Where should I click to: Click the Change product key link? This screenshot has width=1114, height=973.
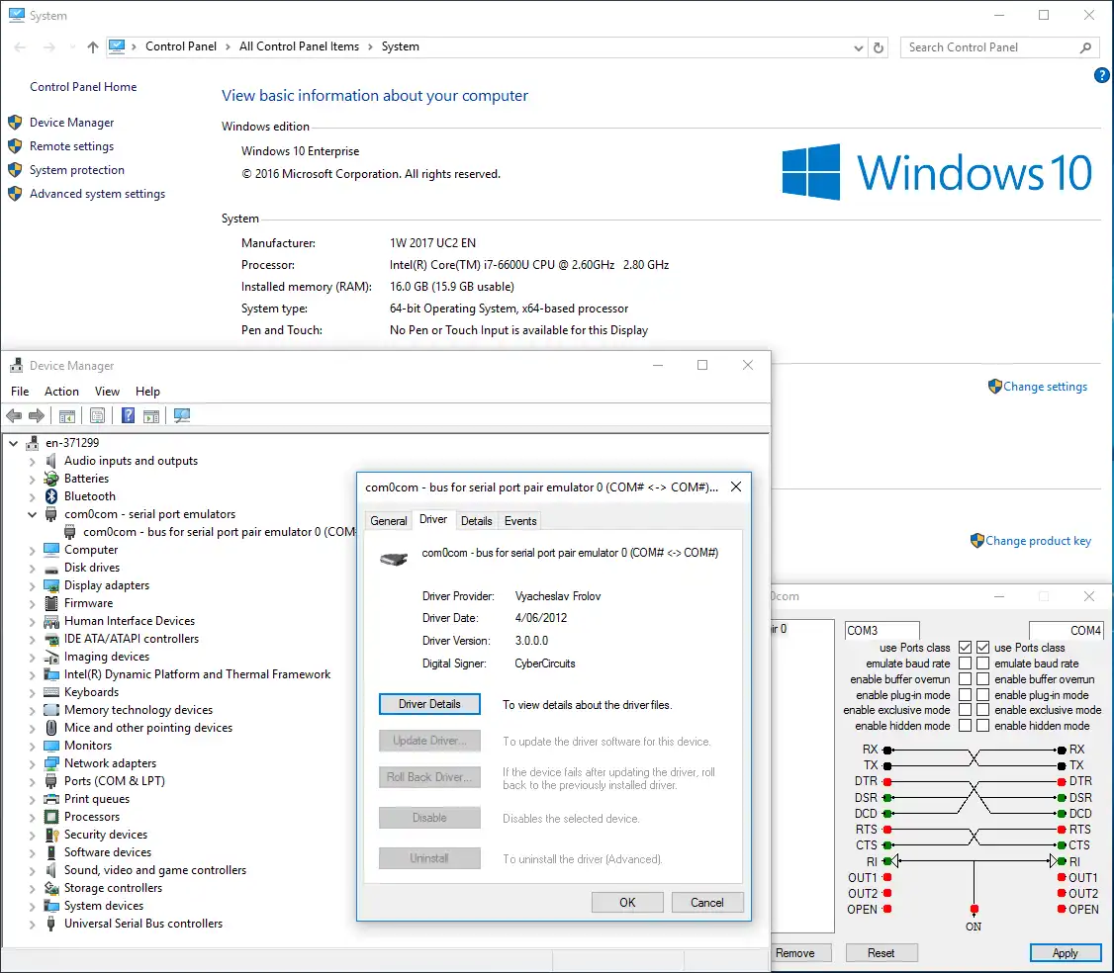[1038, 541]
